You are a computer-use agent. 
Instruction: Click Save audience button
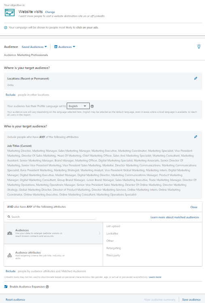(191, 299)
